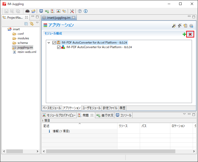Select resin-web.xml in the project tree
This screenshot has height=162, width=198.
click(27, 52)
